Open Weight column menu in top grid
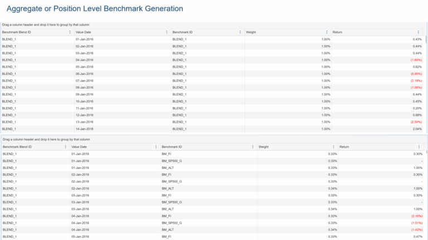The width and height of the screenshot is (428, 240). pos(327,32)
